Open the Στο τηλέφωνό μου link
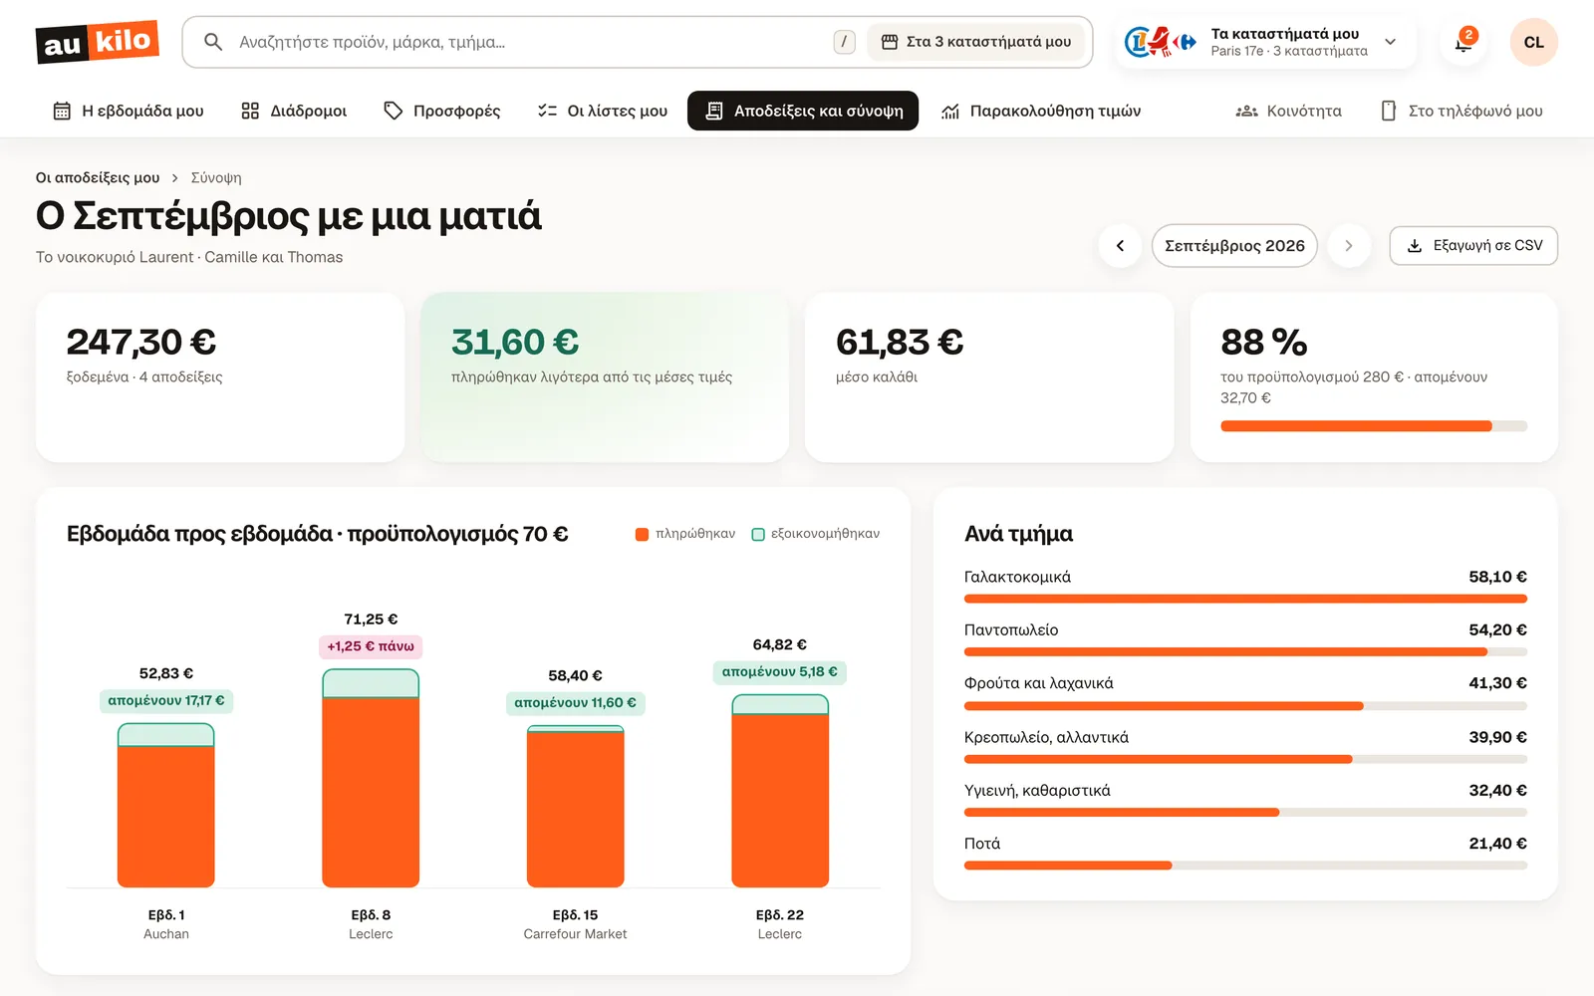1594x996 pixels. coord(1461,111)
